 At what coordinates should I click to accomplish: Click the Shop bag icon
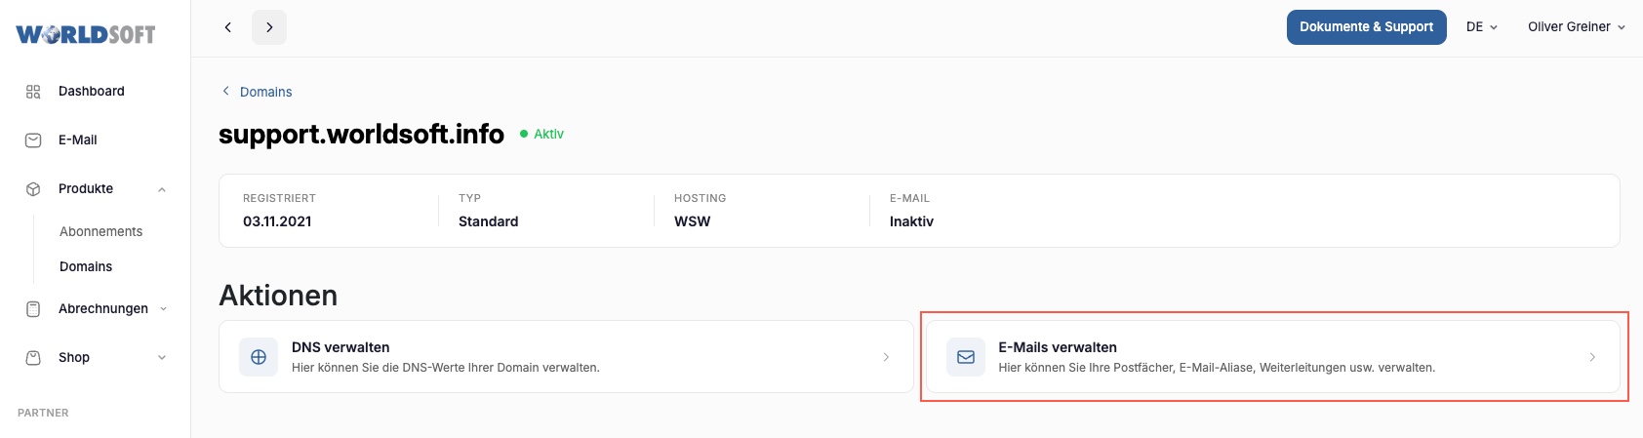tap(33, 358)
